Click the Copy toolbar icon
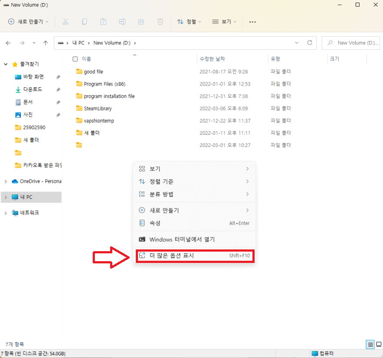Image resolution: width=383 pixels, height=358 pixels. [84, 22]
